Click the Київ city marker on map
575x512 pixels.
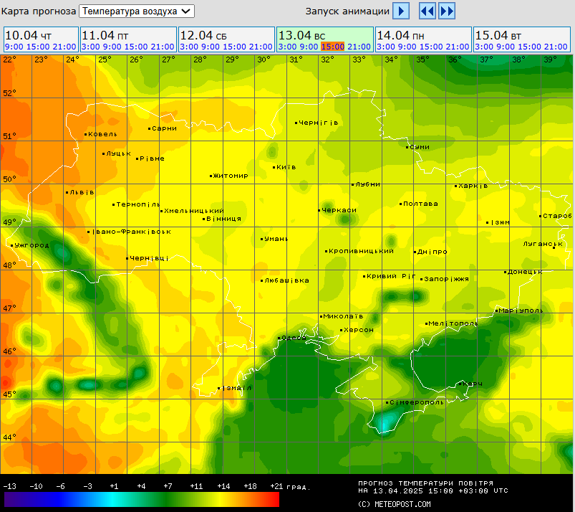point(274,167)
